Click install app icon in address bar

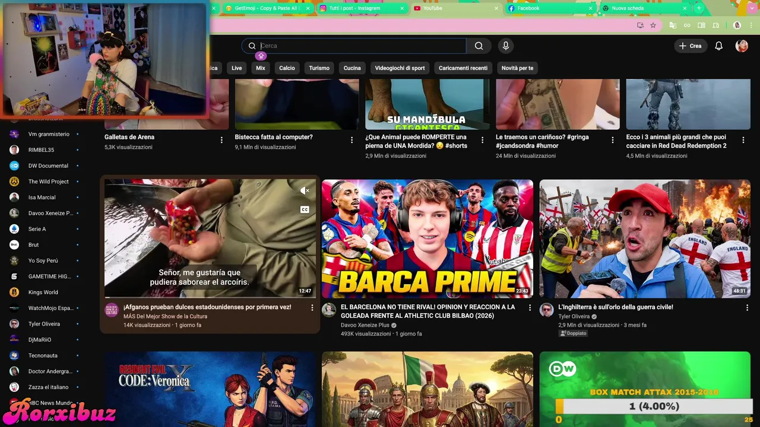click(640, 26)
